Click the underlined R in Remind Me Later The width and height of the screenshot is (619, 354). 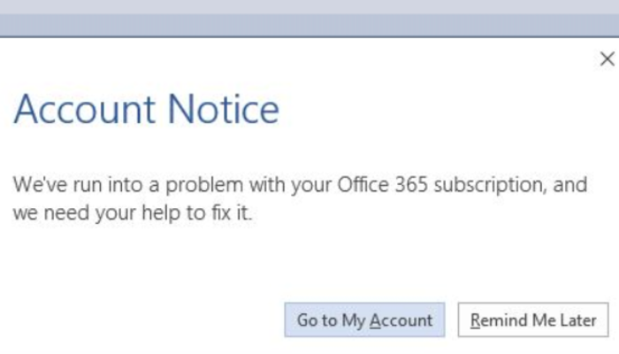(x=476, y=320)
